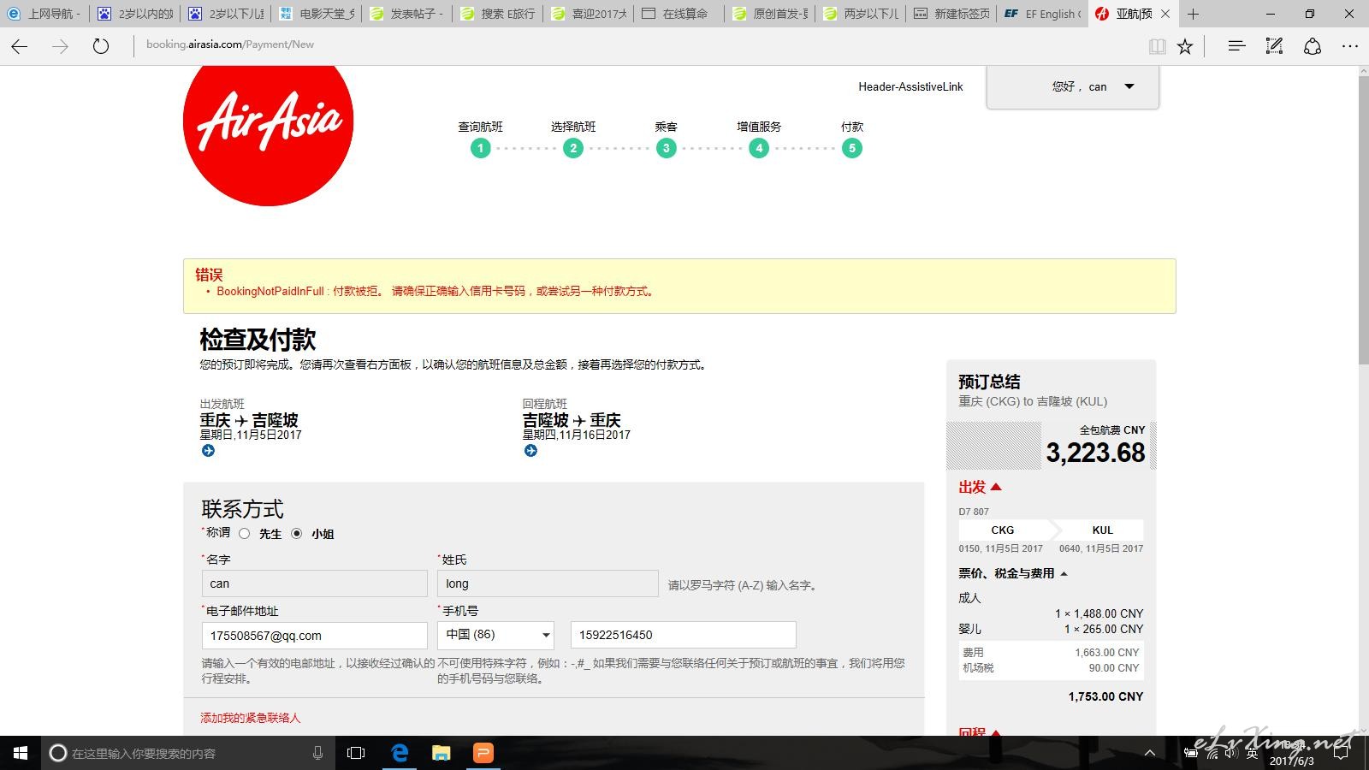This screenshot has height=770, width=1369.
Task: Open Edge from the taskbar
Action: pos(400,753)
